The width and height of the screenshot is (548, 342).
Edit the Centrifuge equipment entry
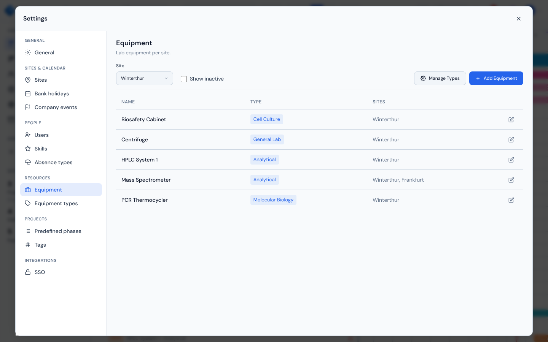point(511,139)
